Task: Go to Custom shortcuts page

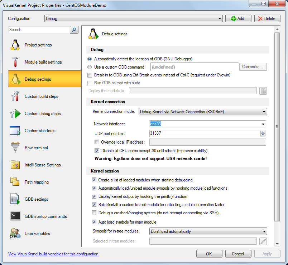Action: tap(44, 131)
